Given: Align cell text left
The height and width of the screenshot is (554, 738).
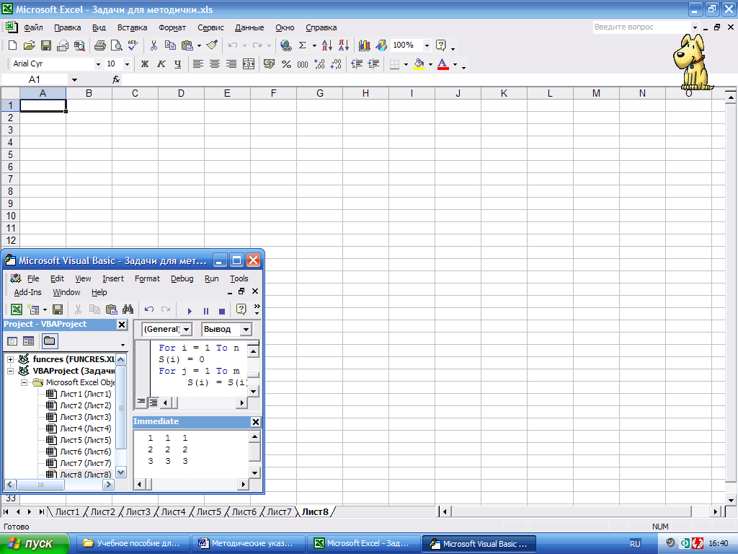Looking at the screenshot, I should 198,64.
